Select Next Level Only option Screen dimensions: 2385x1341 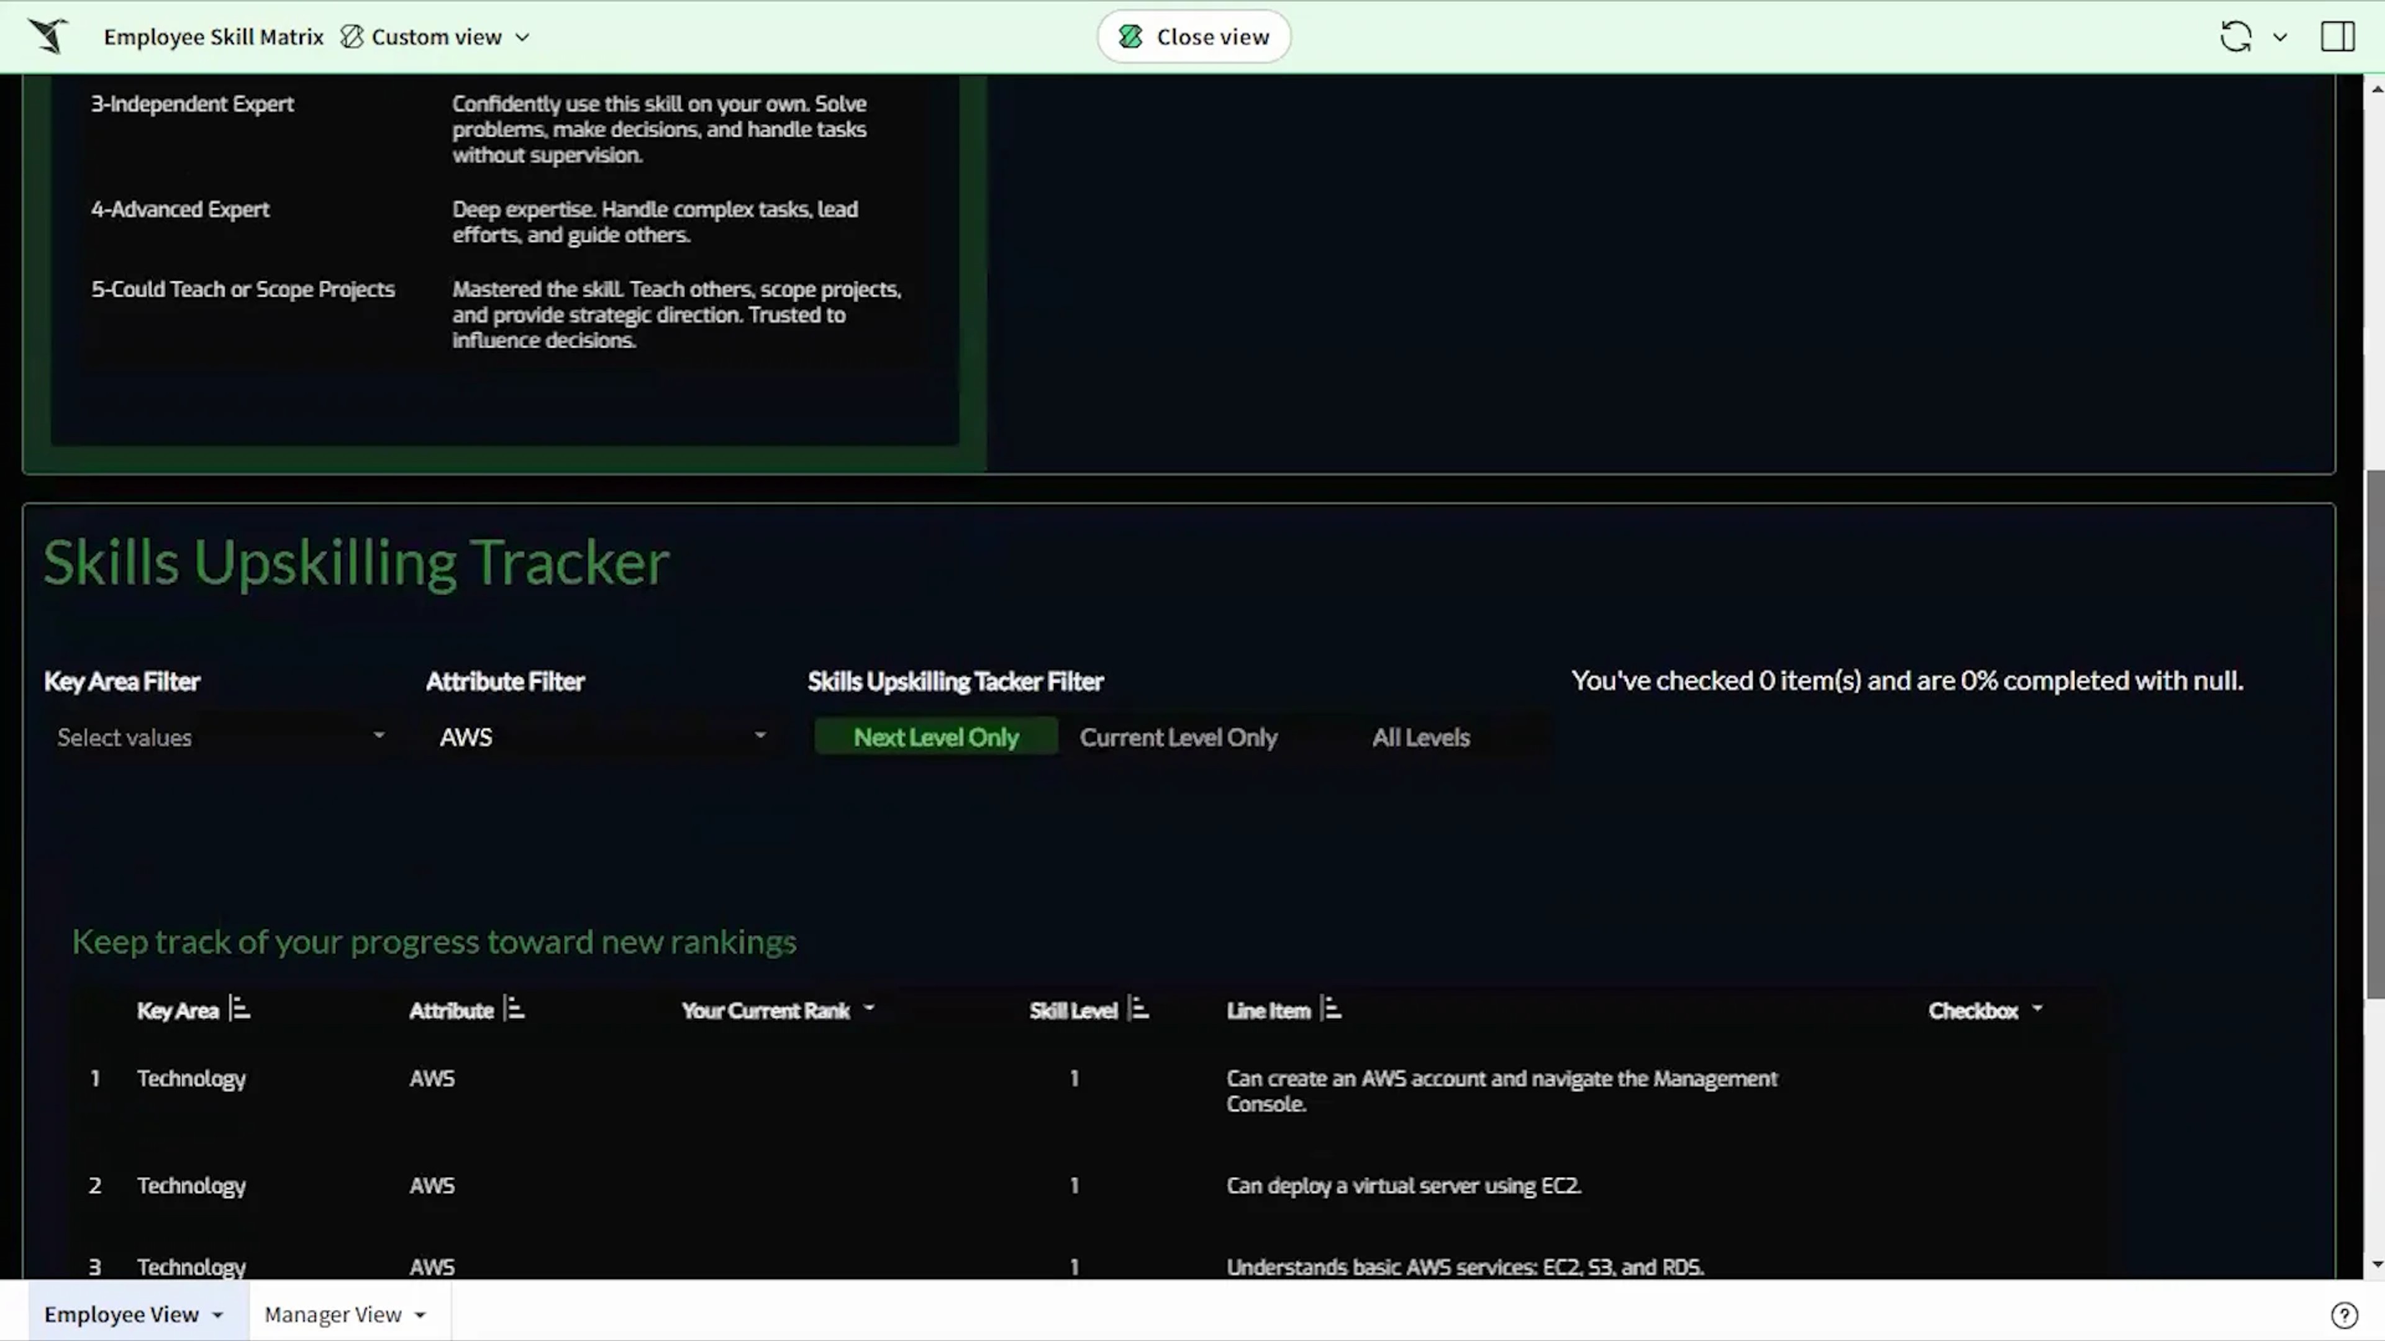click(936, 738)
